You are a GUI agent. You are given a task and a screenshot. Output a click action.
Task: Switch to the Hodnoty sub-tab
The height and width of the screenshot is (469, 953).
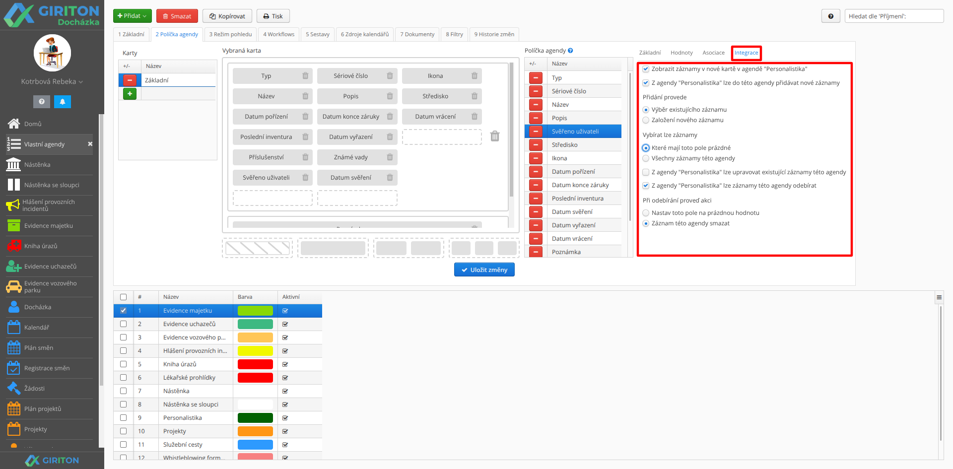[x=681, y=53]
